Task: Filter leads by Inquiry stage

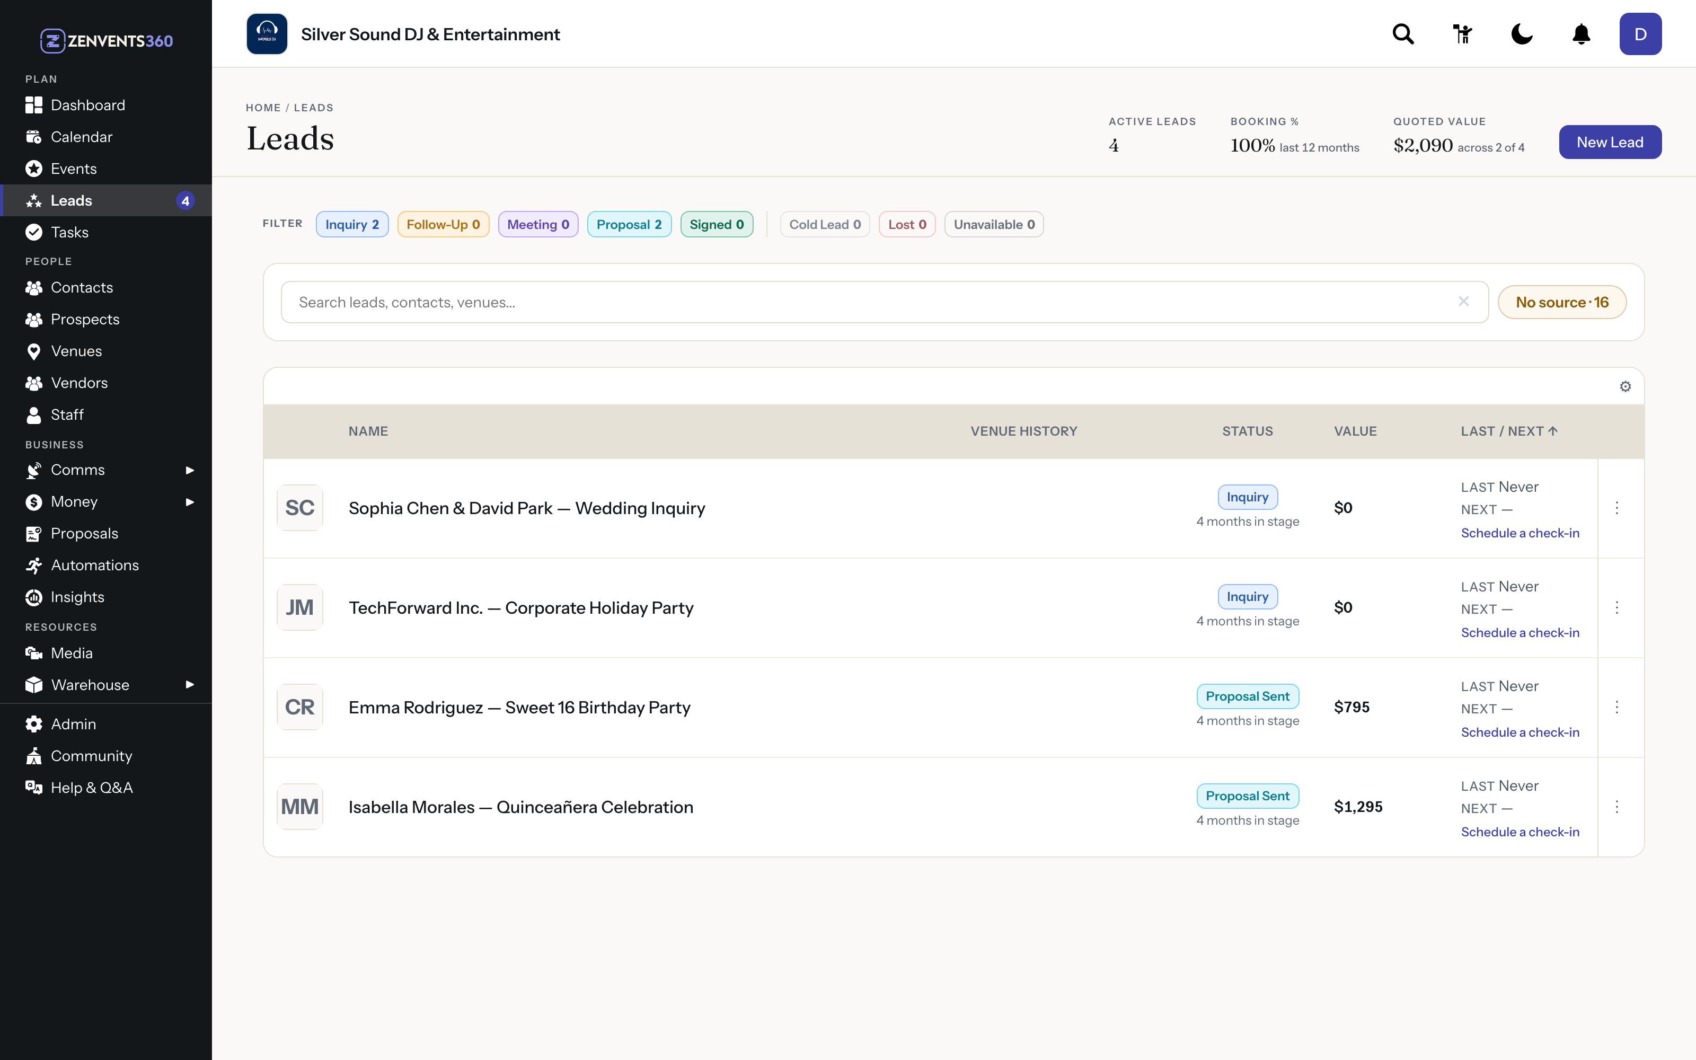Action: pyautogui.click(x=352, y=224)
